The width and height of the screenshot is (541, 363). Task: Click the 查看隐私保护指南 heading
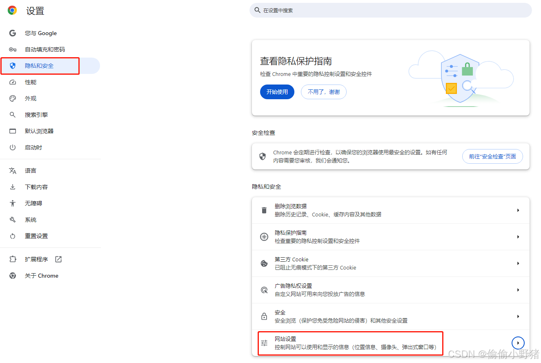coord(296,61)
